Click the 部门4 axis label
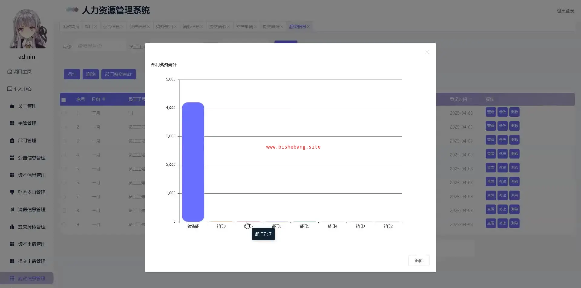 [x=332, y=226]
